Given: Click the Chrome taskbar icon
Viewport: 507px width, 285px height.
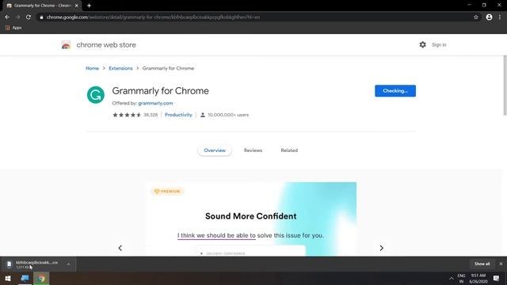Looking at the screenshot, I should [41, 278].
